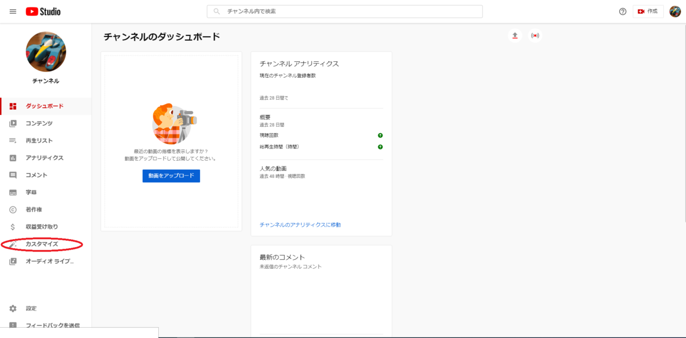Click the upload arrow icon at top right
This screenshot has width=686, height=338.
point(514,35)
